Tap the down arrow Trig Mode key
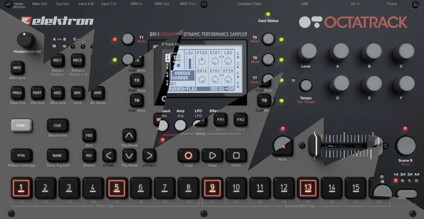 tap(129, 155)
